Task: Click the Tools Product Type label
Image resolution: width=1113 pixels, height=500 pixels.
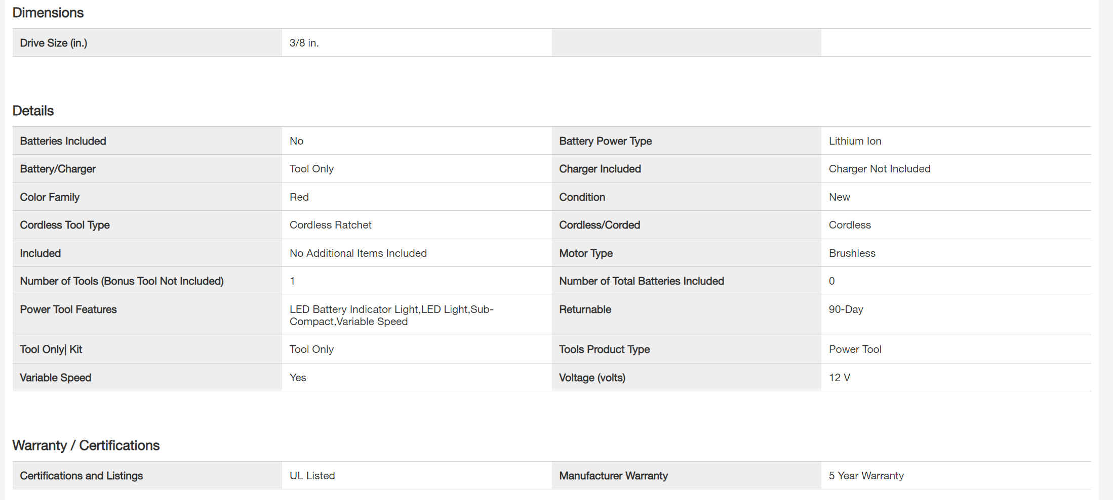Action: point(604,349)
